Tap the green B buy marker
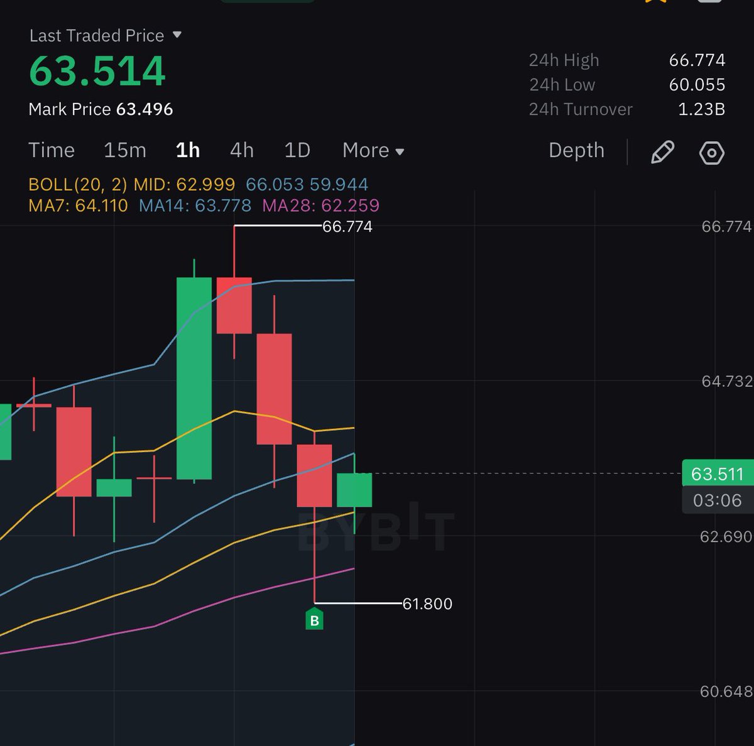 coord(314,619)
